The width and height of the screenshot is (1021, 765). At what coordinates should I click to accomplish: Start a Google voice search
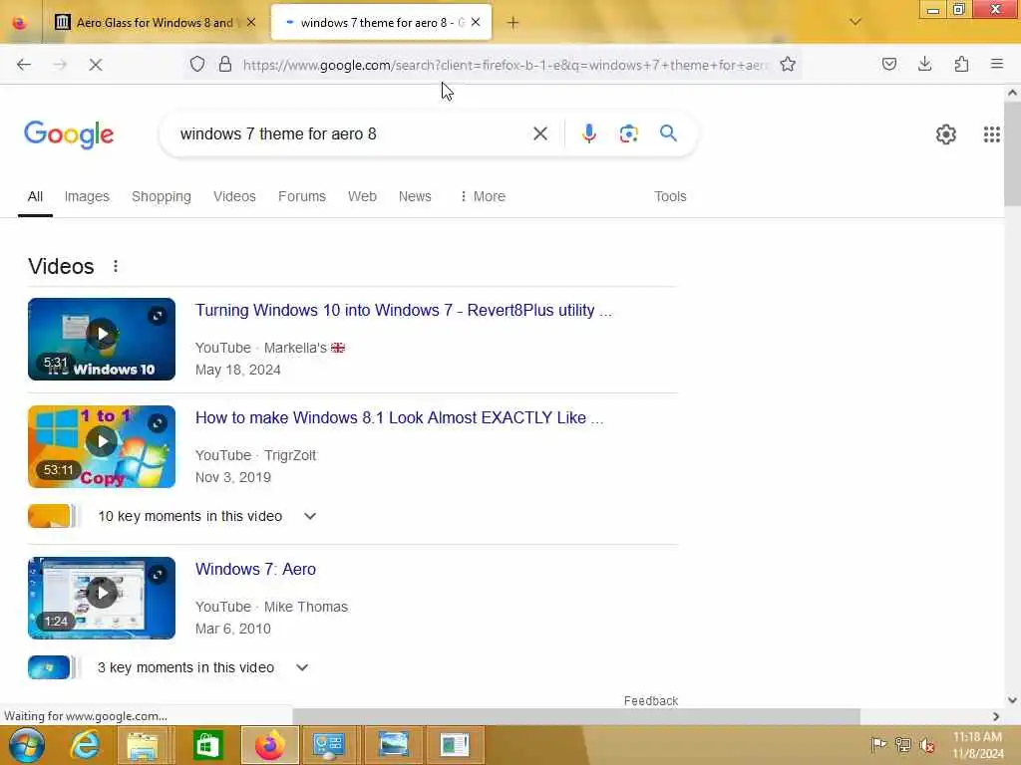click(589, 134)
